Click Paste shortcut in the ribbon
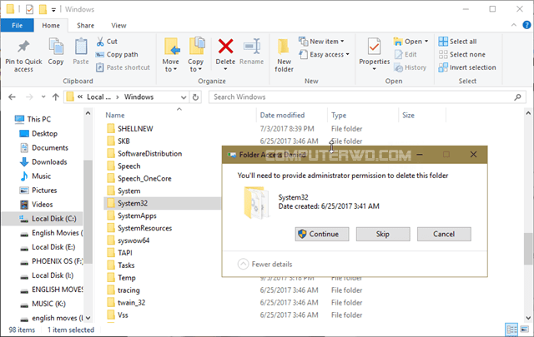The height and width of the screenshot is (337, 534). 123,67
